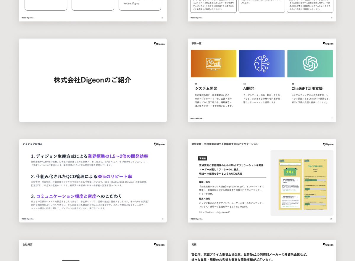Click Digeon logo on the title slide
The height and width of the screenshot is (261, 355).
[159, 44]
